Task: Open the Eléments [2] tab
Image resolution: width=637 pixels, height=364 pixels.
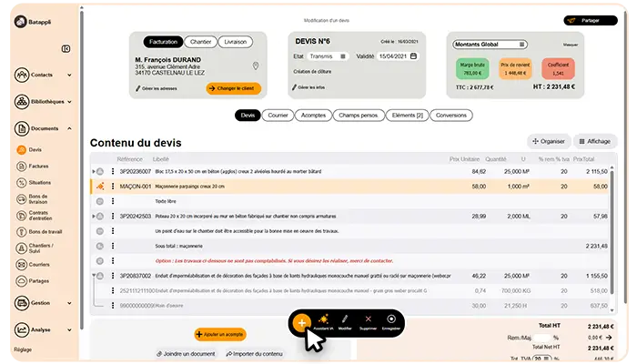Action: coord(407,116)
